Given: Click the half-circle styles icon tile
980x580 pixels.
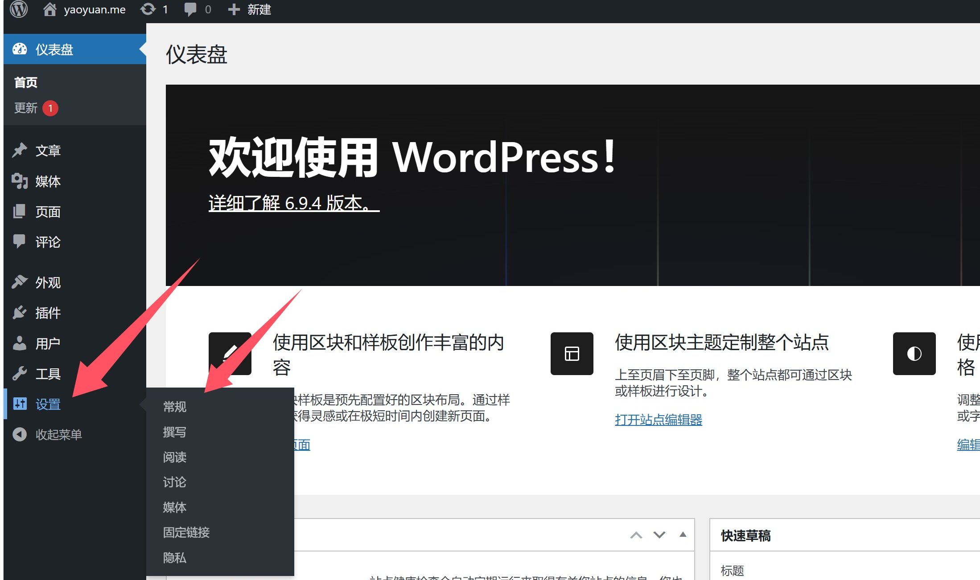Looking at the screenshot, I should tap(914, 354).
